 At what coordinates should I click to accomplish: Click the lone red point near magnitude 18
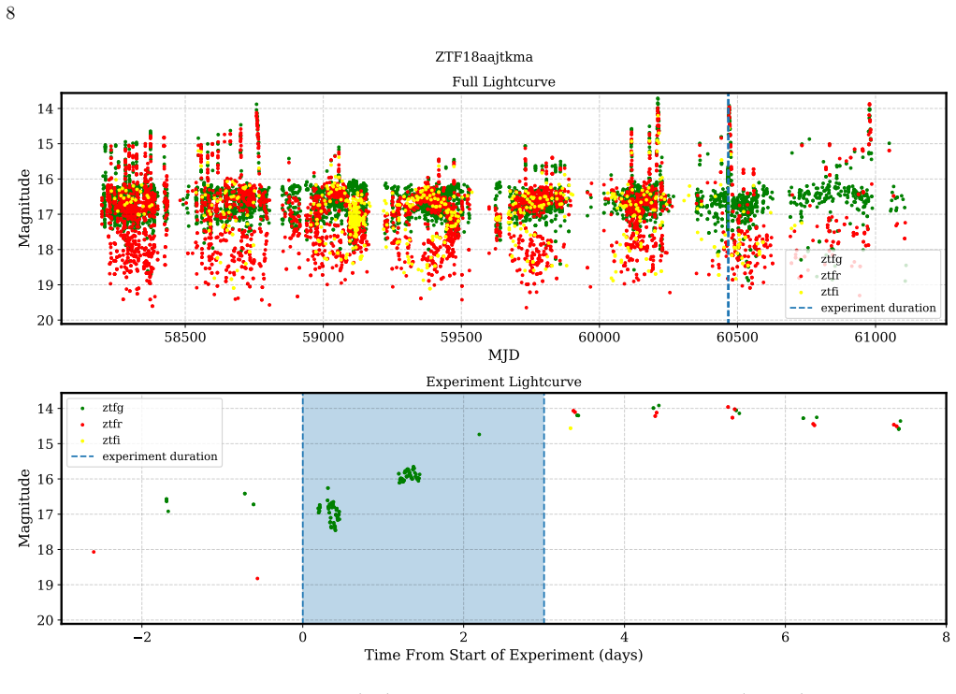pos(94,552)
